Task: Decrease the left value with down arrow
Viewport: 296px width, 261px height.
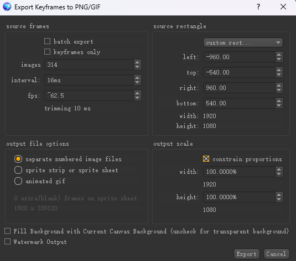Action: [279, 59]
